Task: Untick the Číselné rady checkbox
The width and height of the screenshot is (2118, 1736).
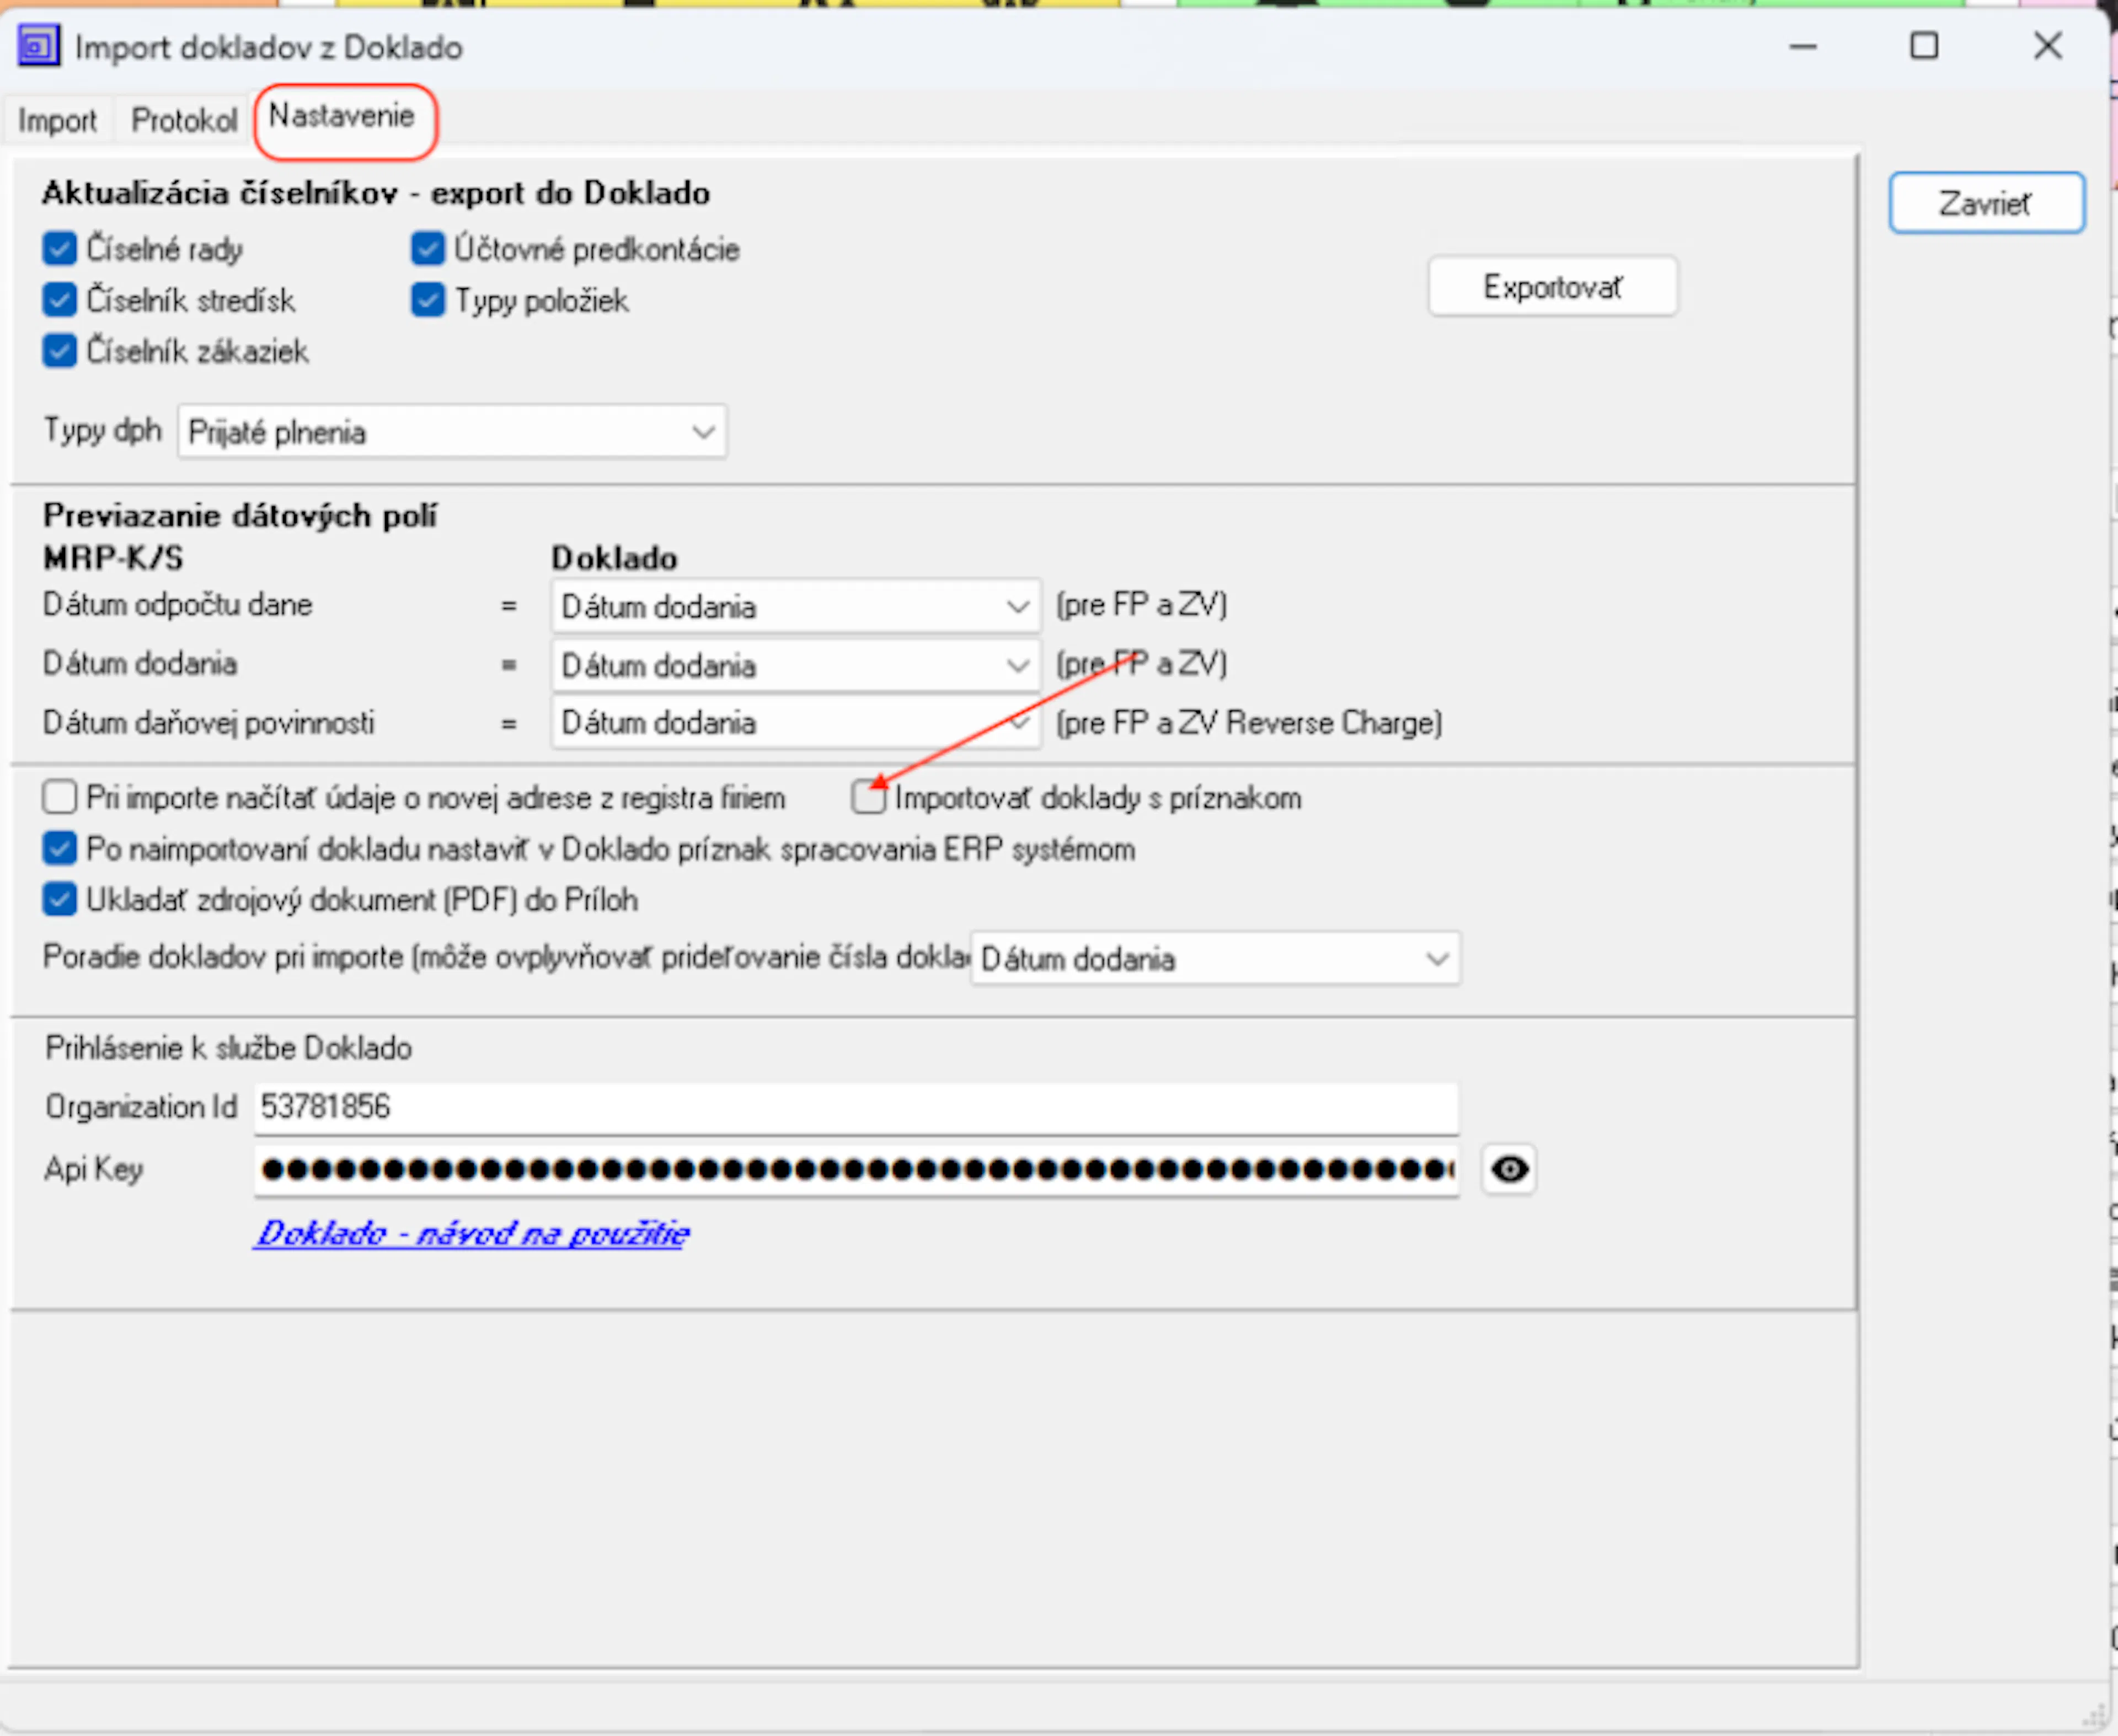Action: click(x=59, y=249)
